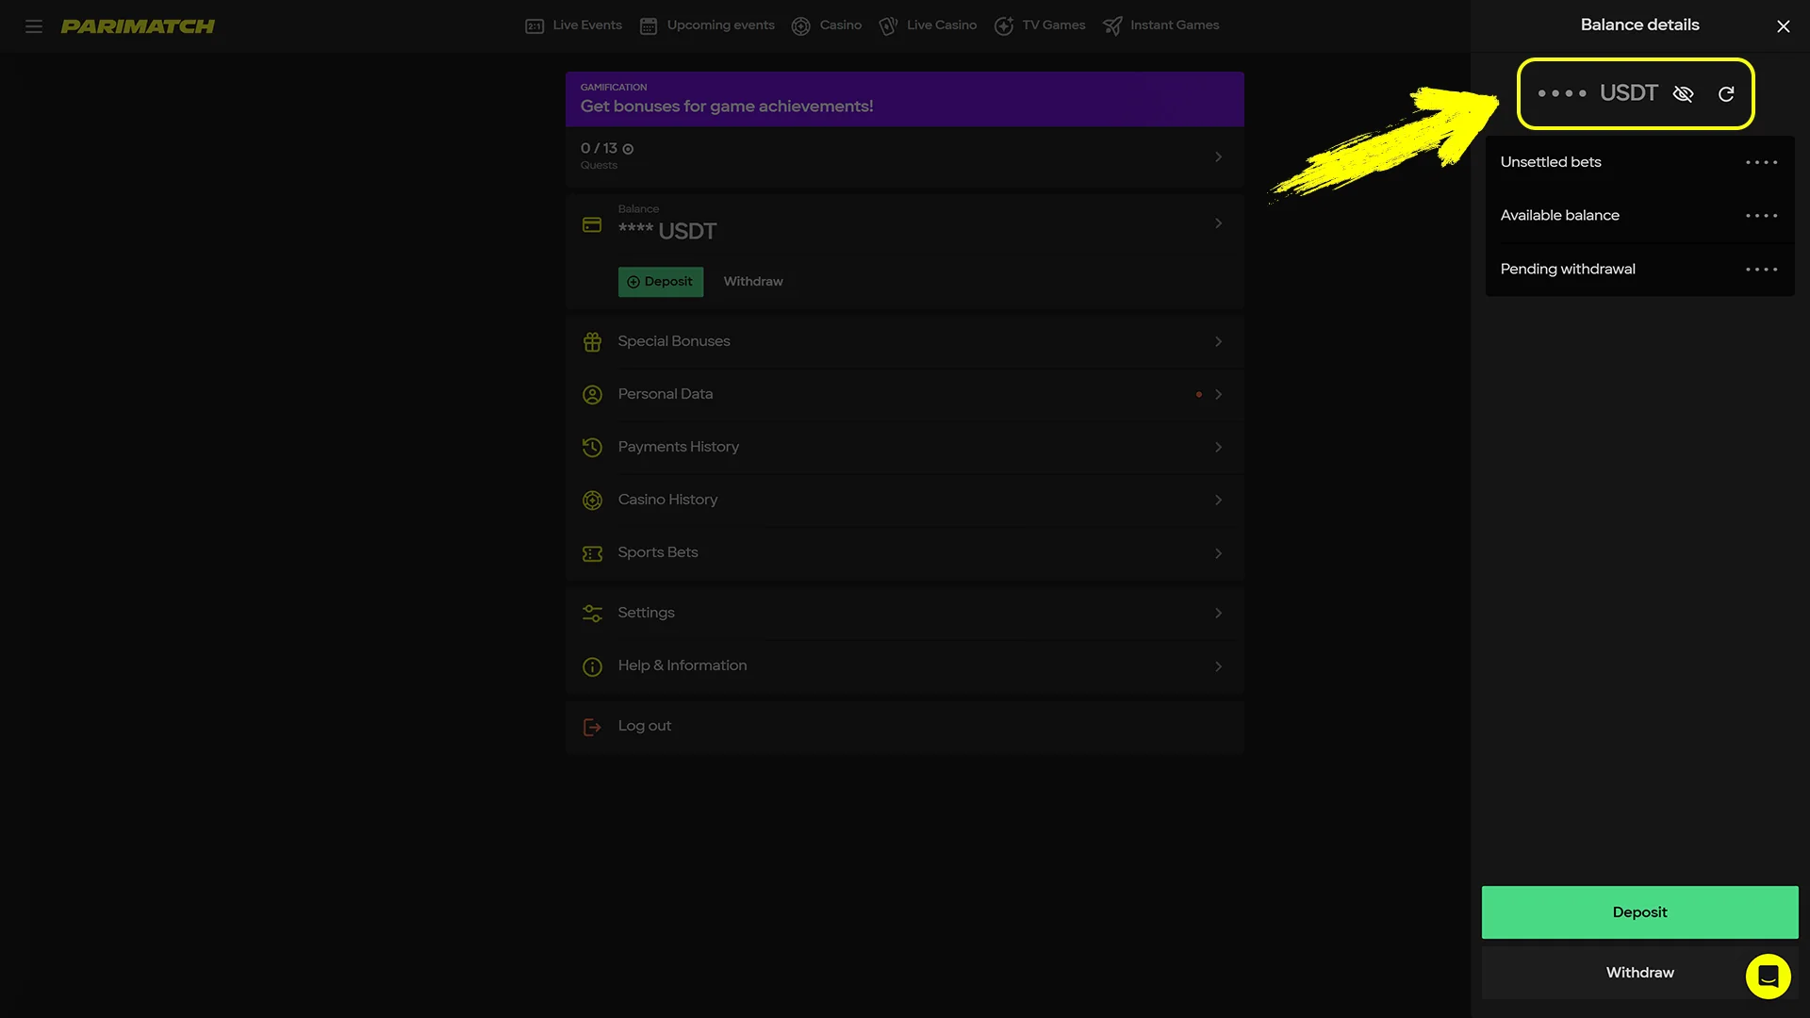Expand the Quests row chevron
Image resolution: width=1810 pixels, height=1018 pixels.
tap(1218, 157)
